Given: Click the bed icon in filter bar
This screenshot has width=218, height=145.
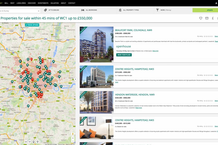Looking at the screenshot, I should 83,10.
